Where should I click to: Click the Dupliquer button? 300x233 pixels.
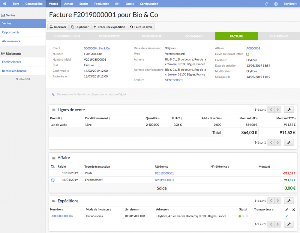[80, 27]
